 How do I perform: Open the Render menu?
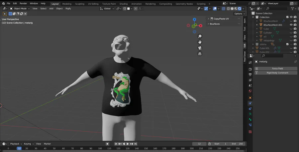[23, 3]
